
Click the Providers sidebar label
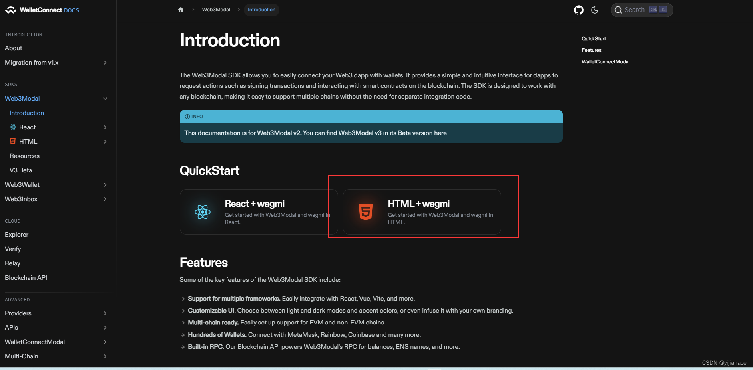[18, 313]
